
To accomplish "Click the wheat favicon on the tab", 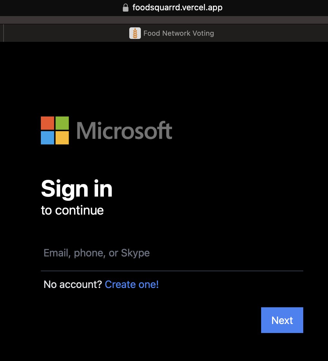I will pos(135,33).
